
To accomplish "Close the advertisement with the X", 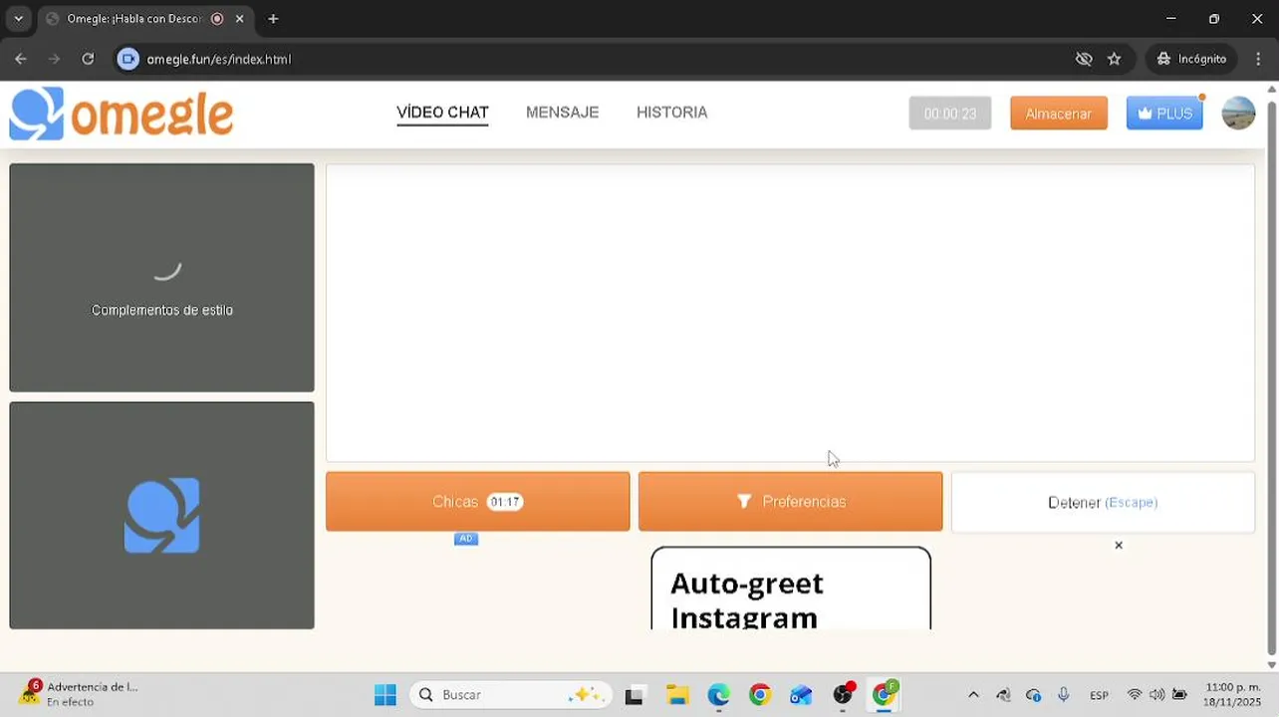I will coord(1119,545).
